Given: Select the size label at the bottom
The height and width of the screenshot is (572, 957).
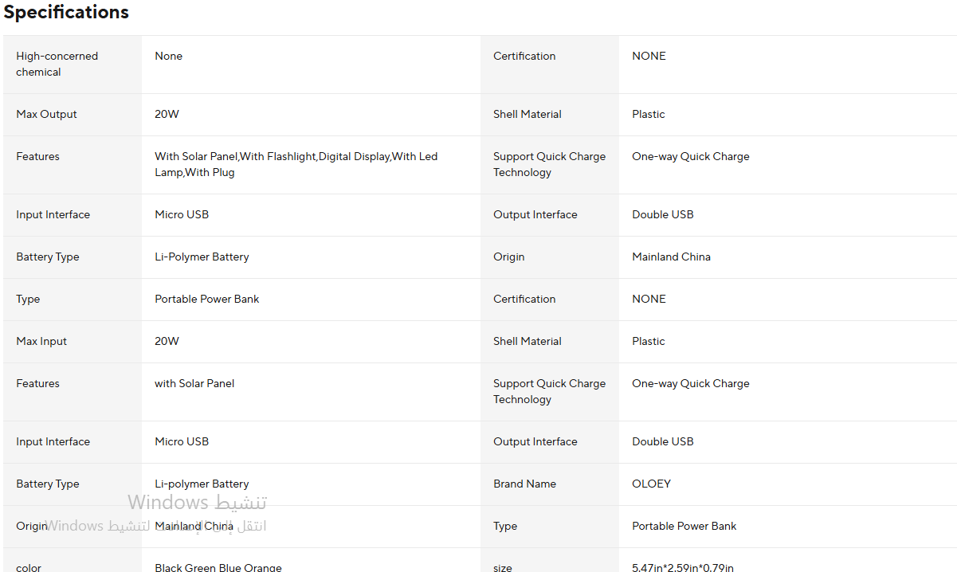Looking at the screenshot, I should pos(502,567).
